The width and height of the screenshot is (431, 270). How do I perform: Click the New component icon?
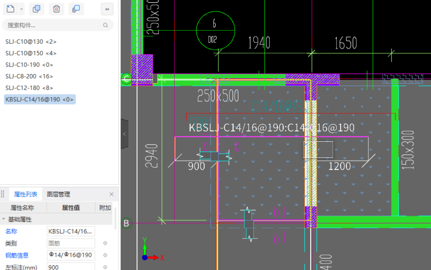point(10,9)
